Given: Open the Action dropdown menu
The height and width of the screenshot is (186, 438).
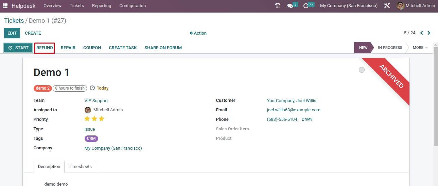Looking at the screenshot, I should (198, 33).
